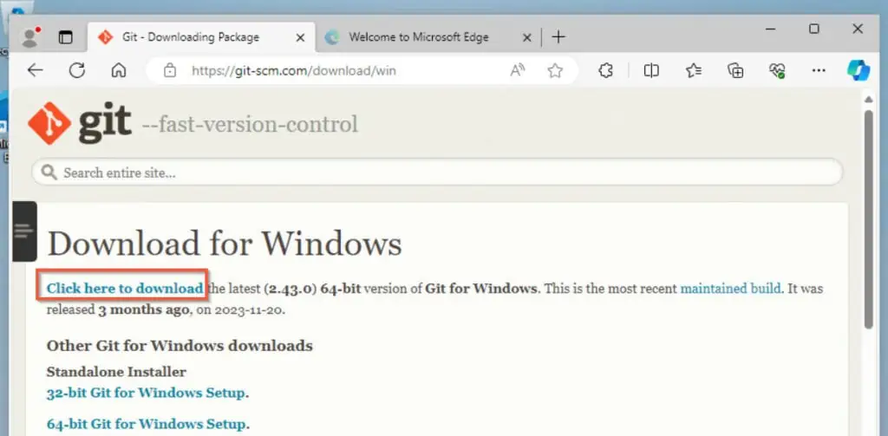Expand the dark sidebar menu toggle
The height and width of the screenshot is (436, 888).
point(24,231)
